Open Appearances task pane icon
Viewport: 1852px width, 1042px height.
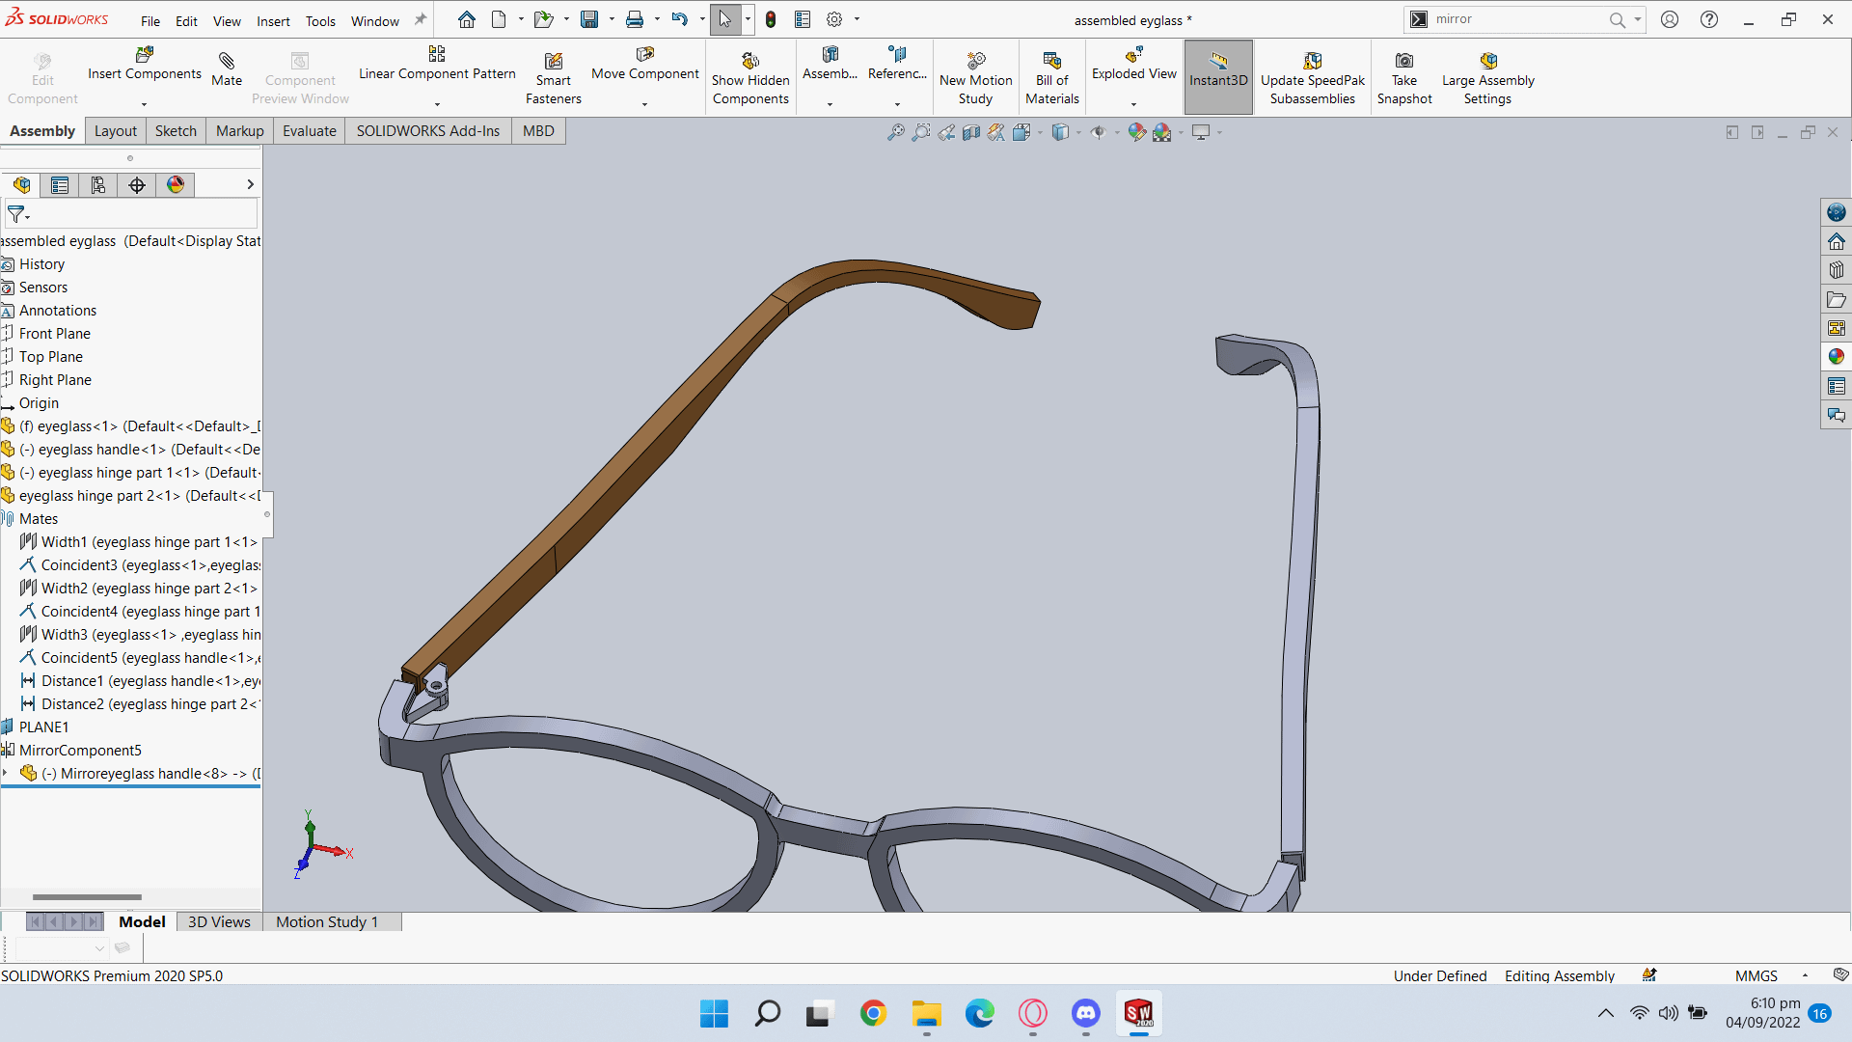(x=1836, y=357)
